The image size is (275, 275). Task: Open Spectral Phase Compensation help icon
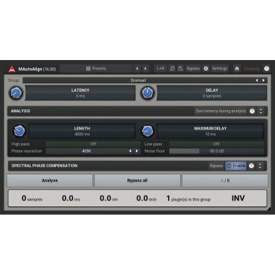coord(251,166)
